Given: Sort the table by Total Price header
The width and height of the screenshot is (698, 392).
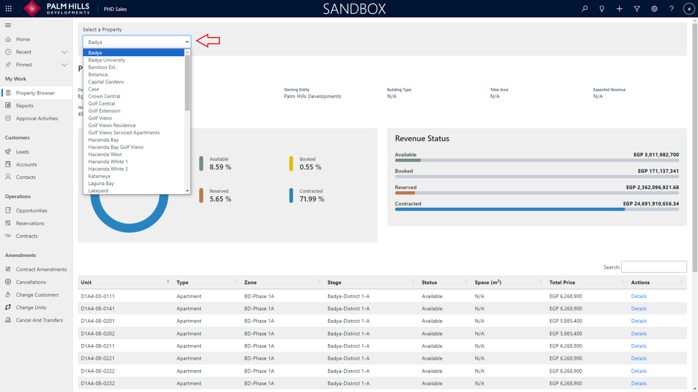Looking at the screenshot, I should [587, 282].
